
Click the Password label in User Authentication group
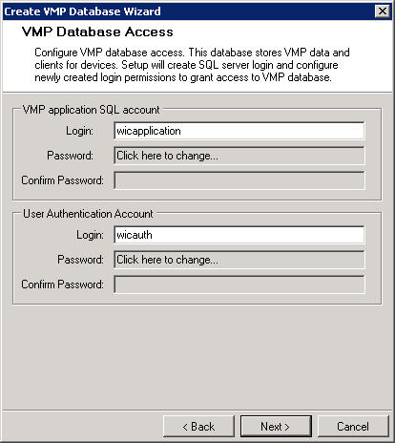click(80, 260)
